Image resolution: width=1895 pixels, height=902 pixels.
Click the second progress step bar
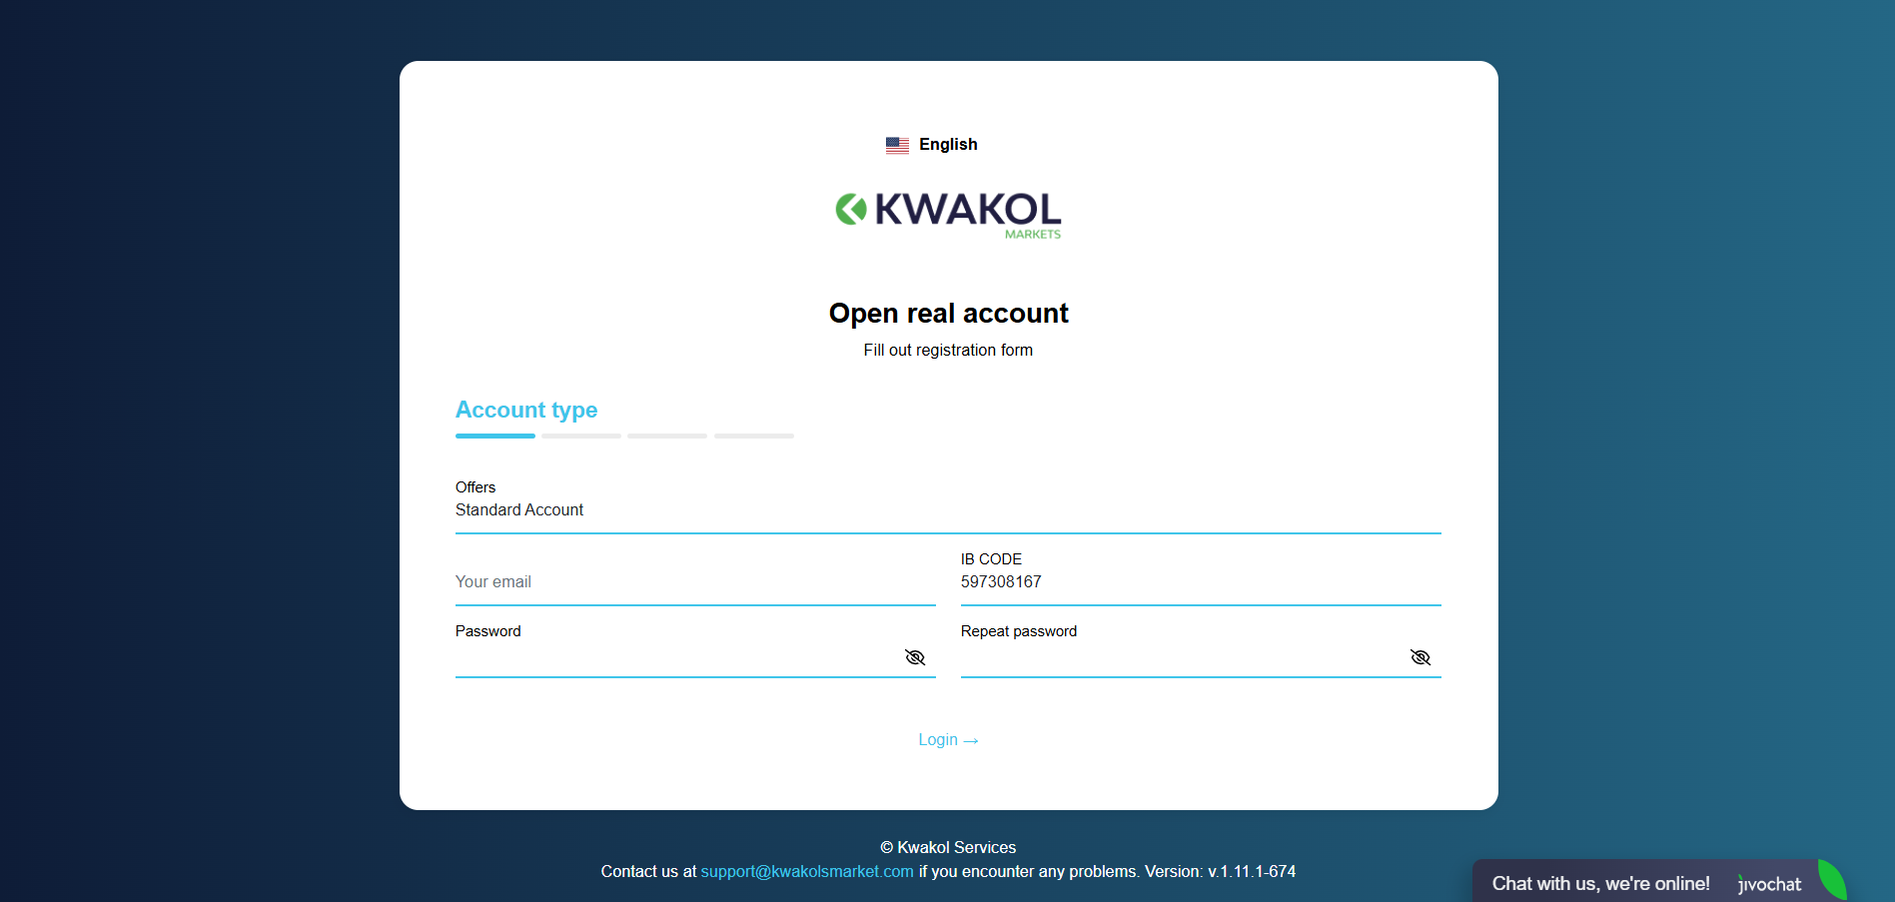click(x=581, y=436)
